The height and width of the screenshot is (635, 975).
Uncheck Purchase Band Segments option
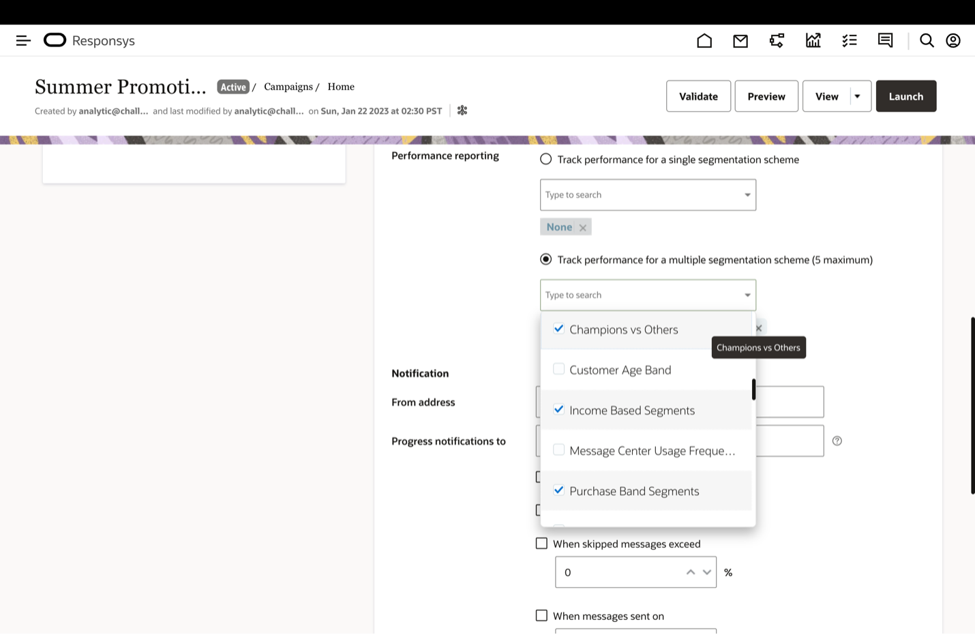pyautogui.click(x=558, y=490)
